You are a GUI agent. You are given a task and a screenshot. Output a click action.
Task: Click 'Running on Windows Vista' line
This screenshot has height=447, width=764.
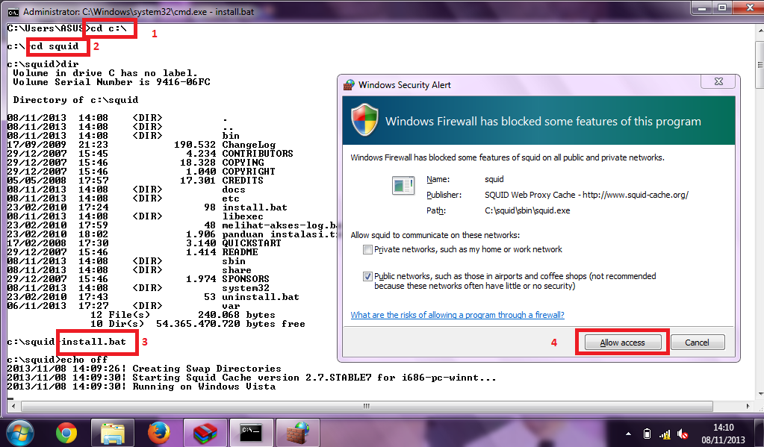pyautogui.click(x=204, y=387)
